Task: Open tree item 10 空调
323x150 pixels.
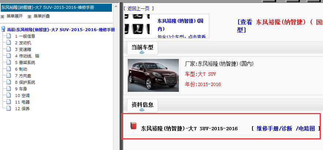Action: click(x=22, y=95)
